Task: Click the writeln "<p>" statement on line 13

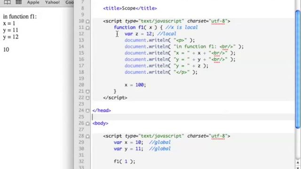Action: [160, 40]
